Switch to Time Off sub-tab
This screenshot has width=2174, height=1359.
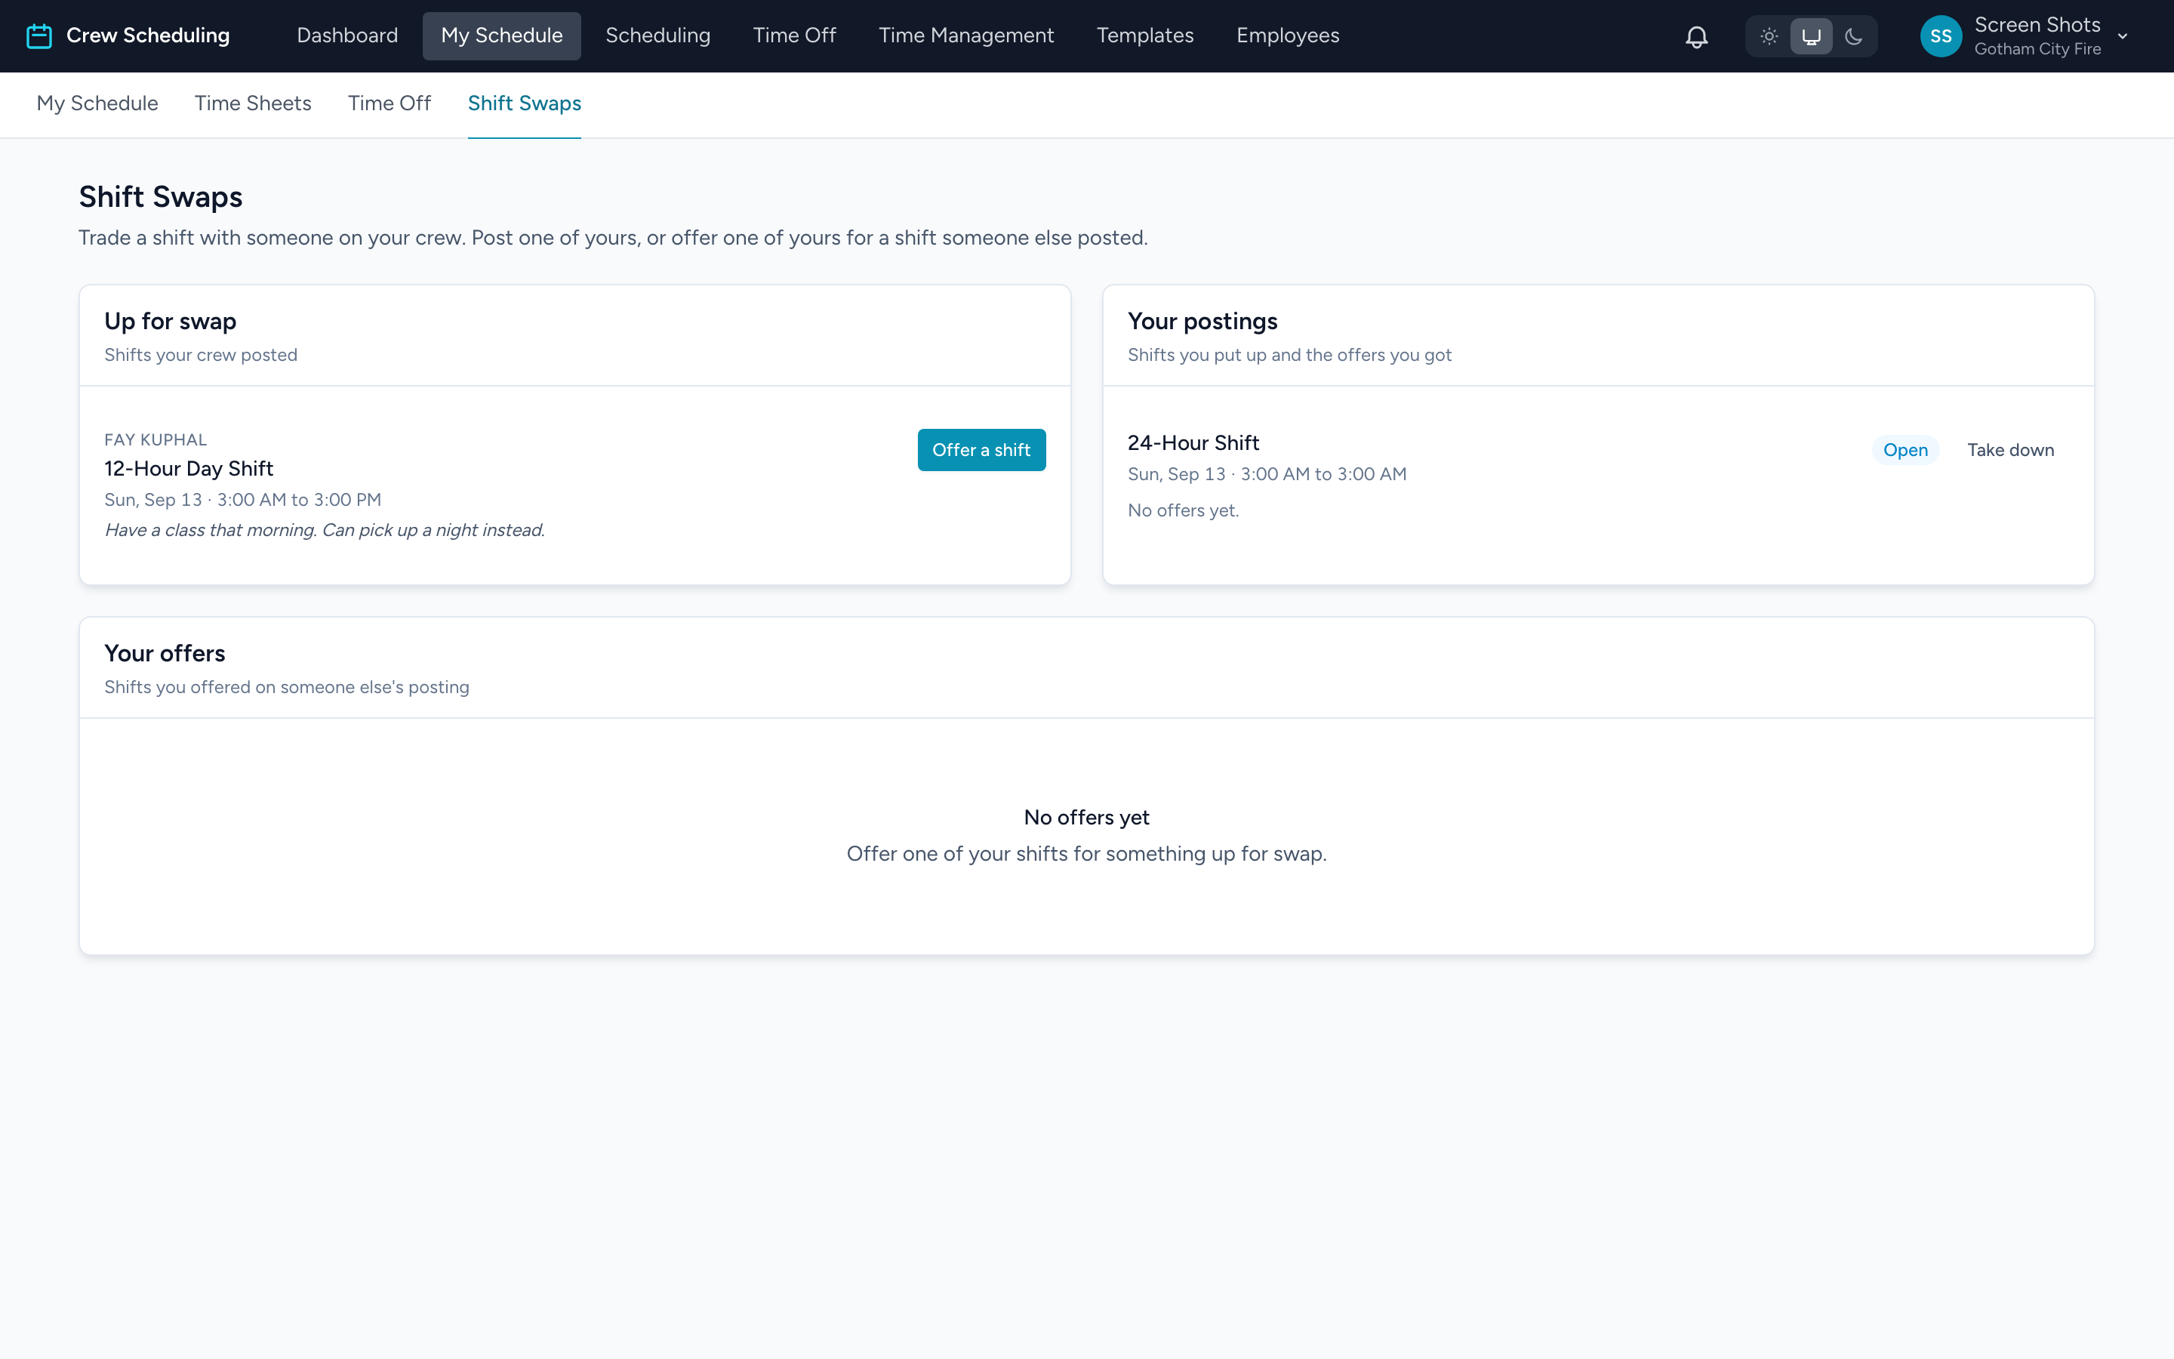pos(389,104)
